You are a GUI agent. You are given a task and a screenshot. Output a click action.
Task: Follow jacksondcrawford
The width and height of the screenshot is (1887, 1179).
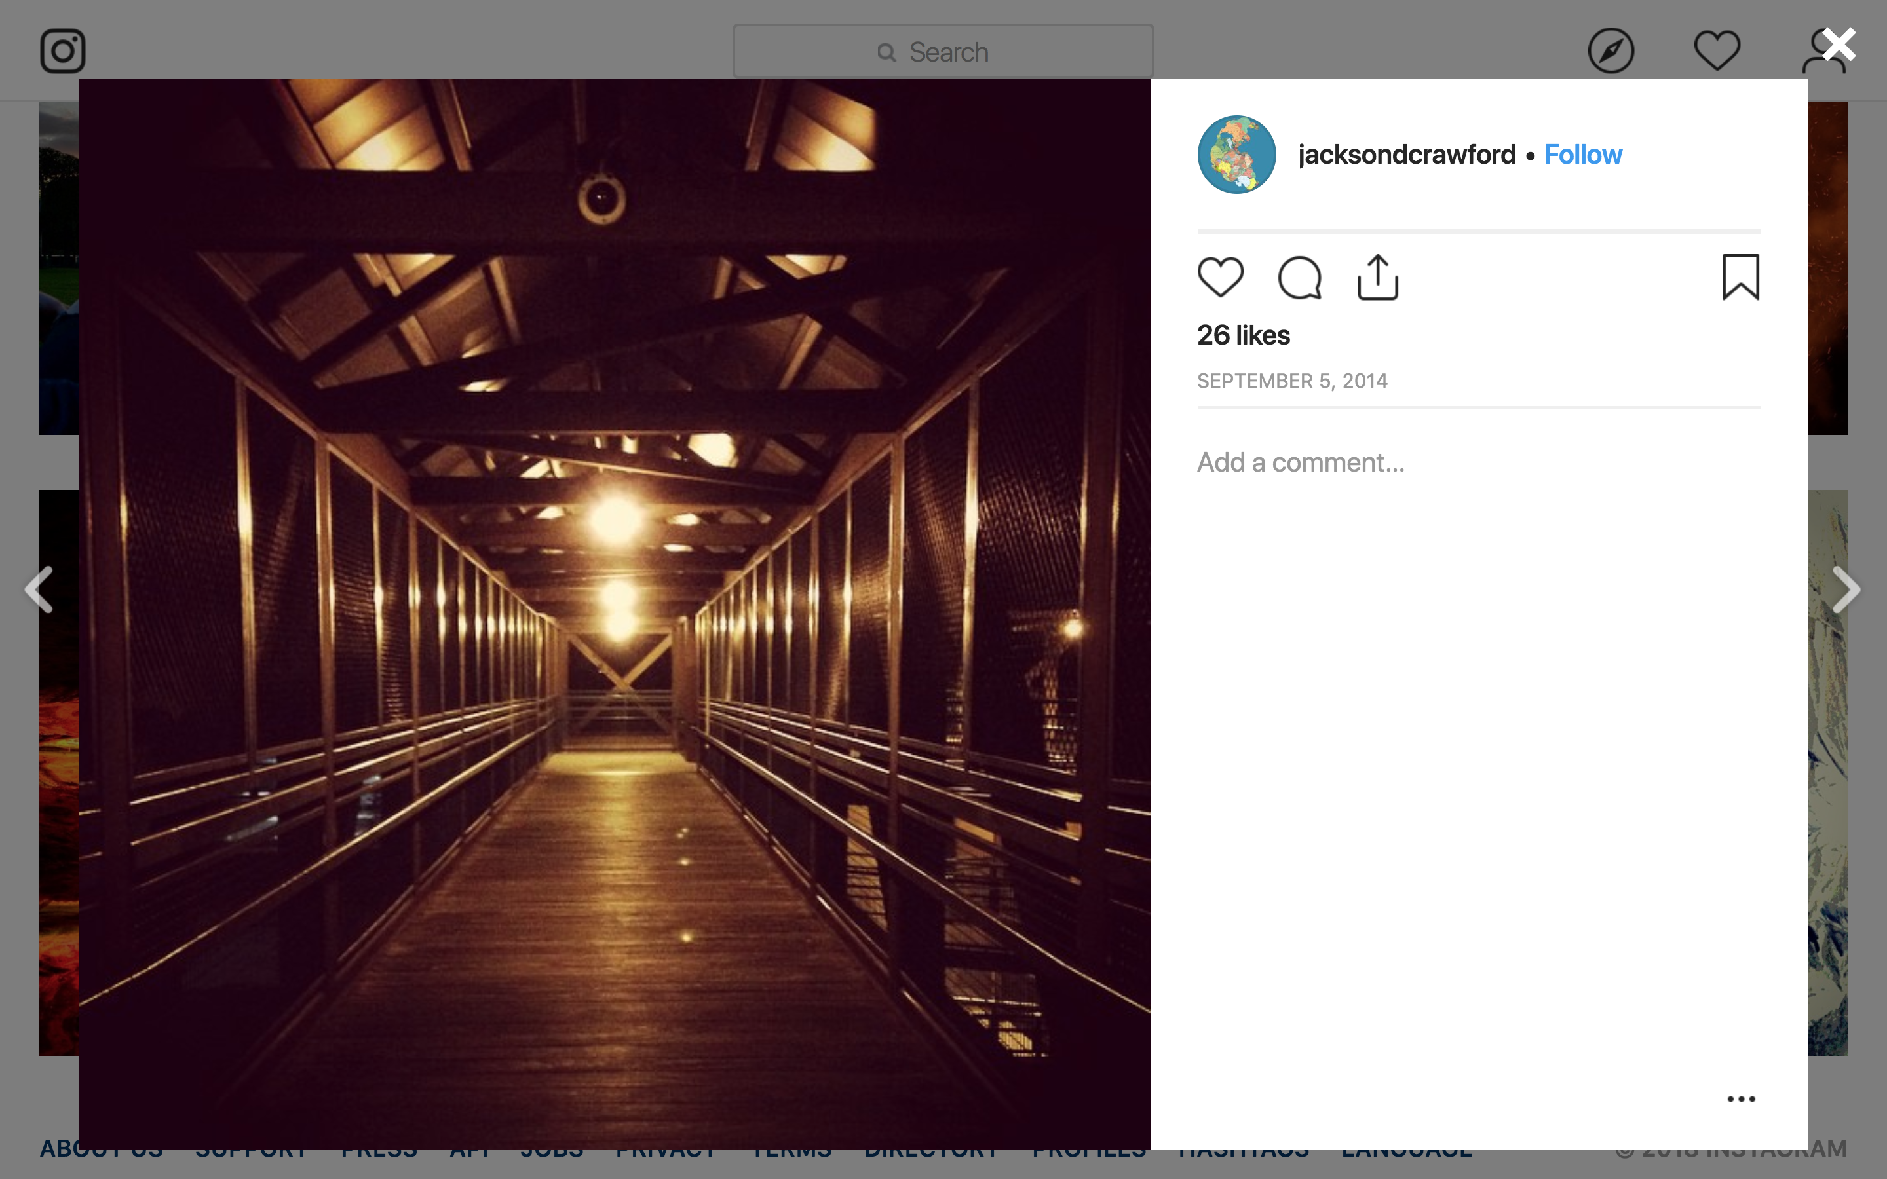click(x=1583, y=155)
